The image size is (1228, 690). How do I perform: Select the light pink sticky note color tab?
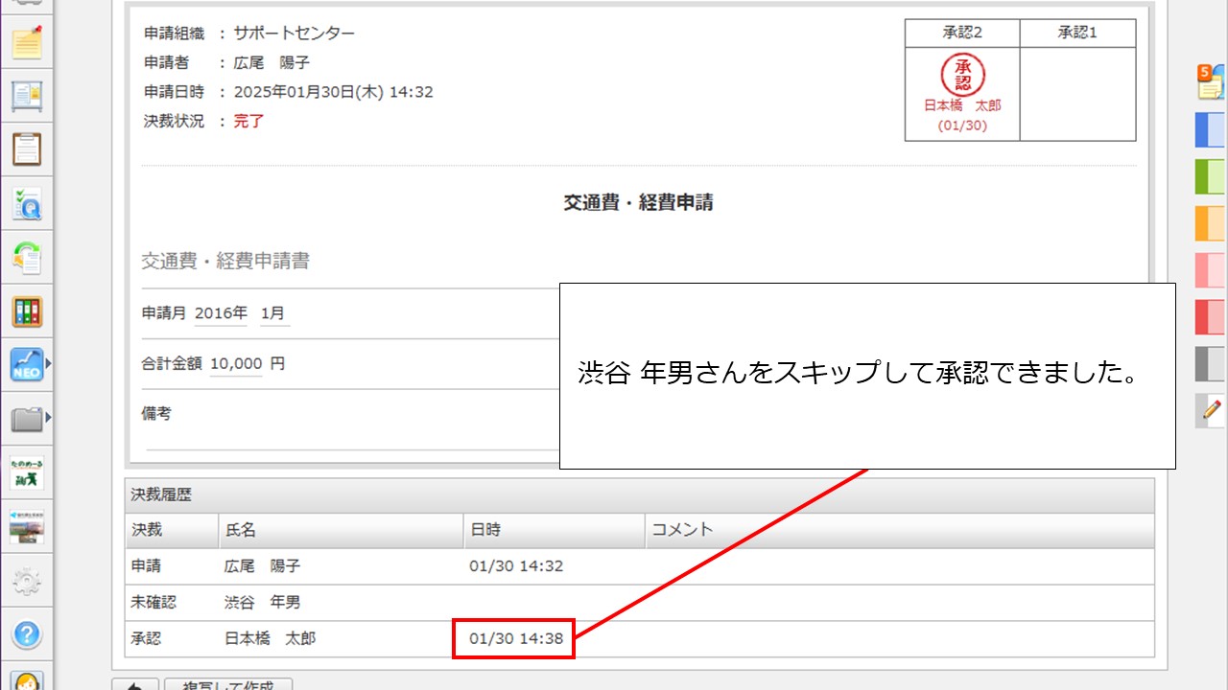coord(1210,270)
